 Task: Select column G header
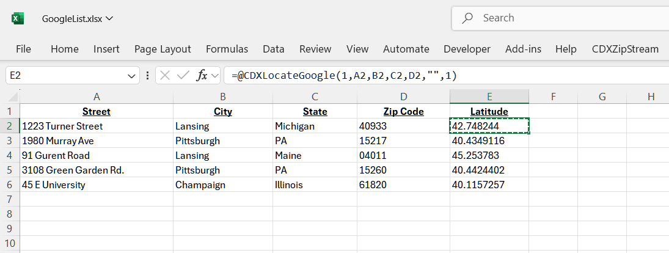(602, 97)
